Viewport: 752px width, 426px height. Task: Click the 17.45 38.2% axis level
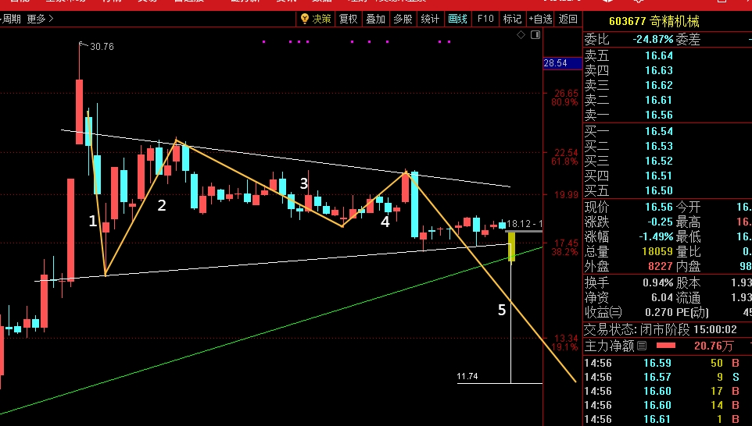[566, 247]
